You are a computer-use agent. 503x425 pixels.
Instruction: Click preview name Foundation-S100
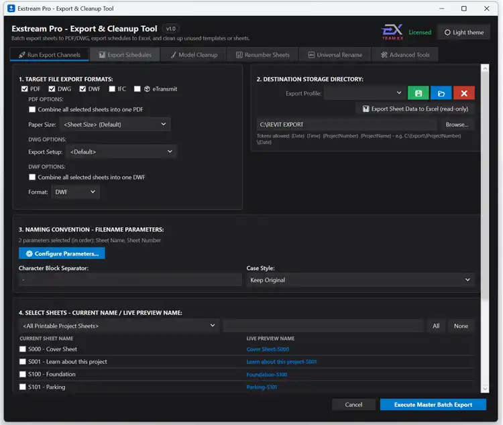coord(266,374)
